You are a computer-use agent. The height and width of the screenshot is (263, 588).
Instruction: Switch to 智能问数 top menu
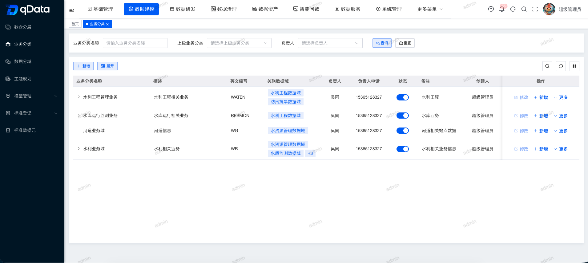tap(306, 9)
